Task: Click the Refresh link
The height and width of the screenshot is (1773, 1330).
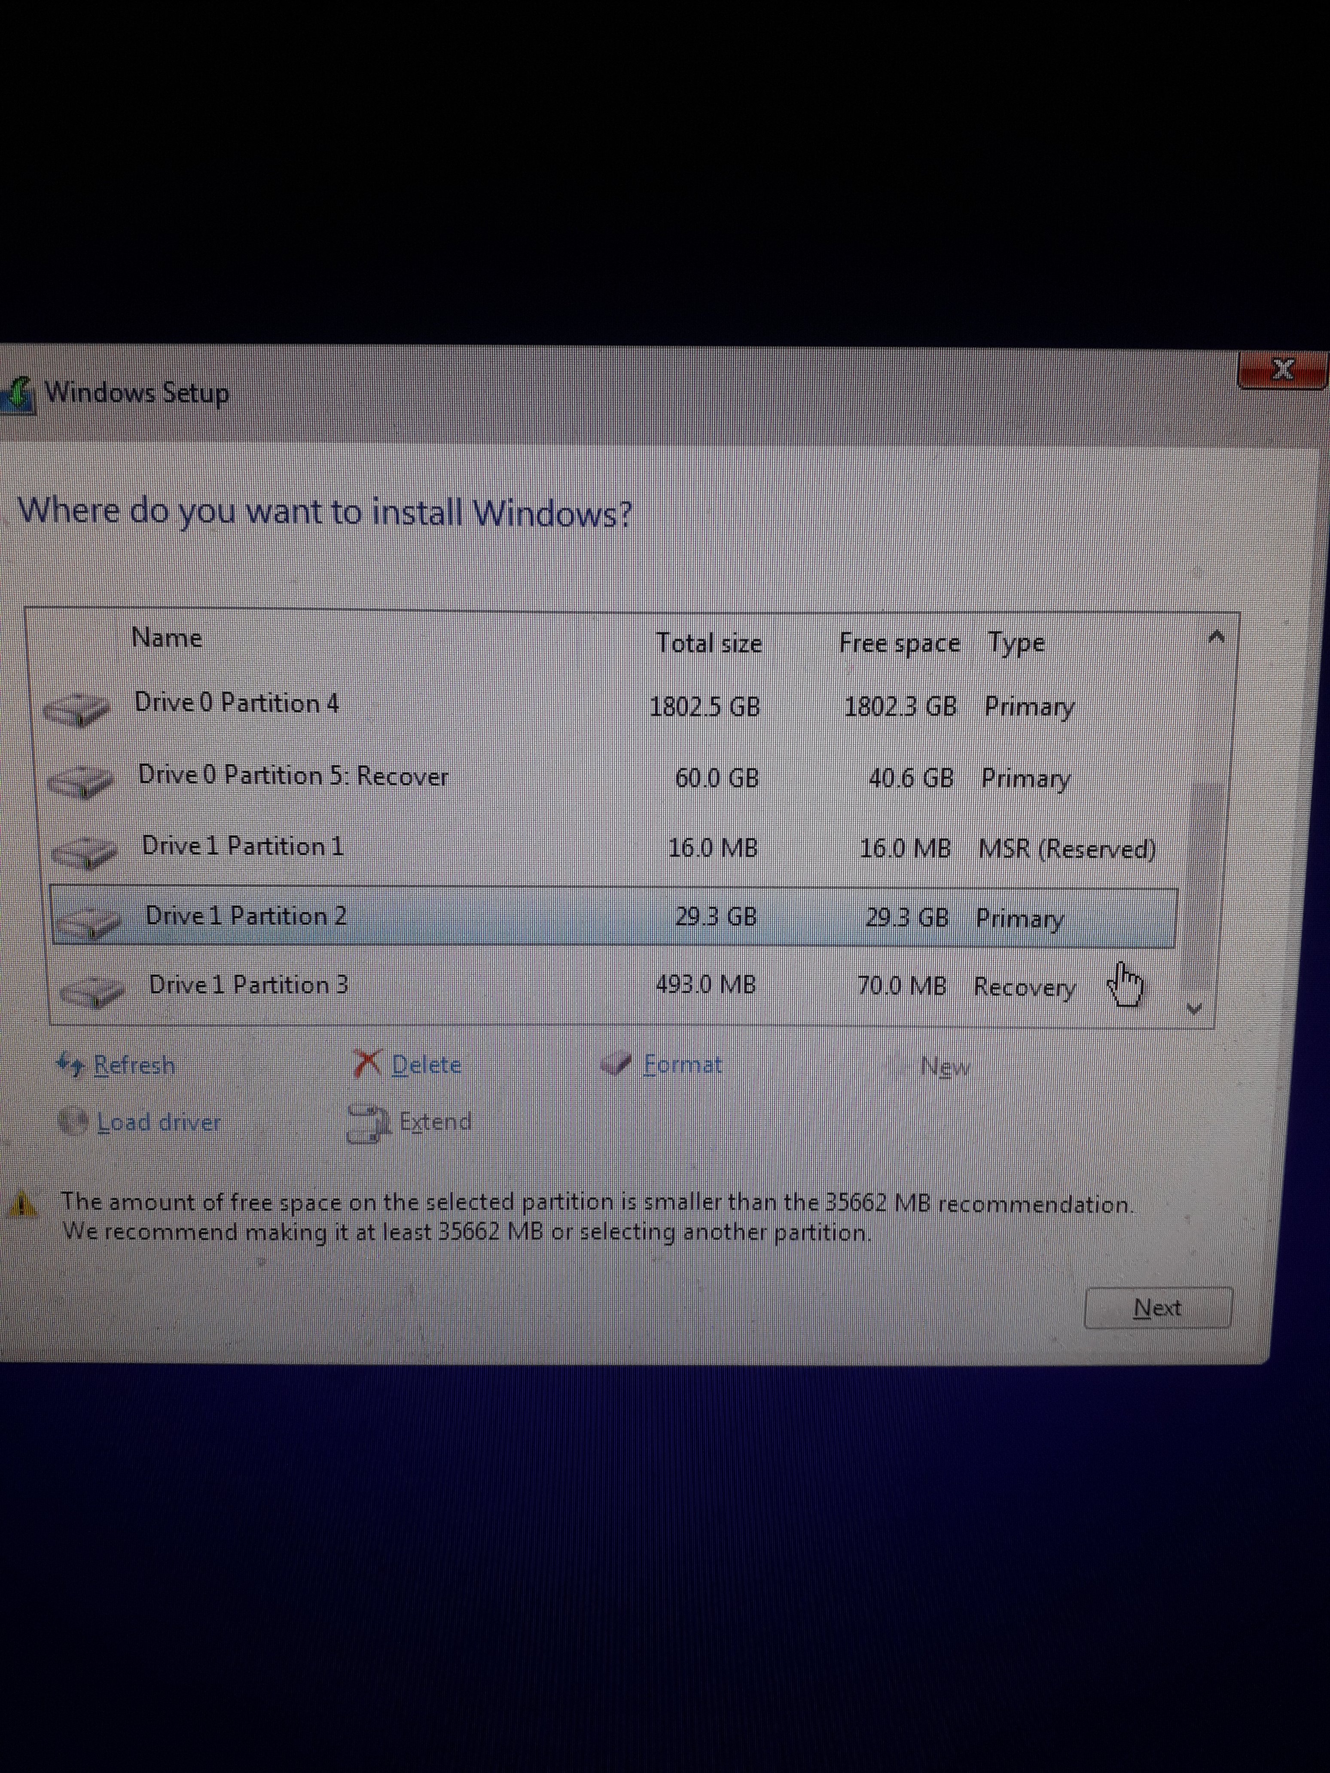Action: tap(134, 1065)
